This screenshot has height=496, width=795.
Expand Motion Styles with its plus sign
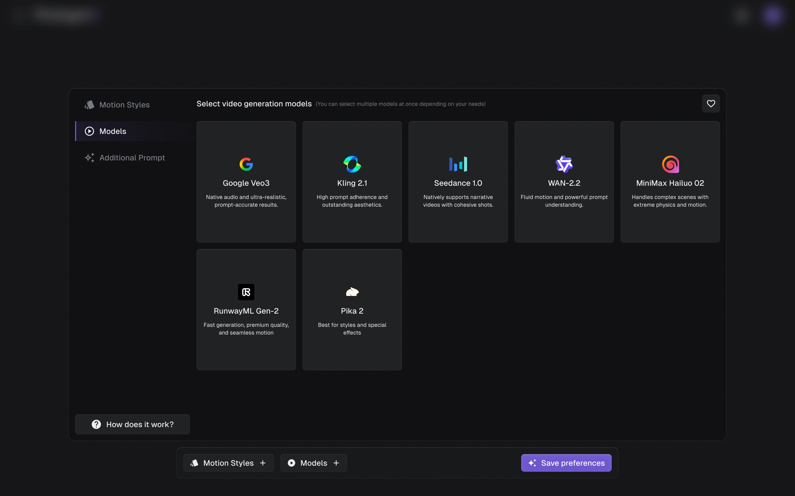(263, 463)
